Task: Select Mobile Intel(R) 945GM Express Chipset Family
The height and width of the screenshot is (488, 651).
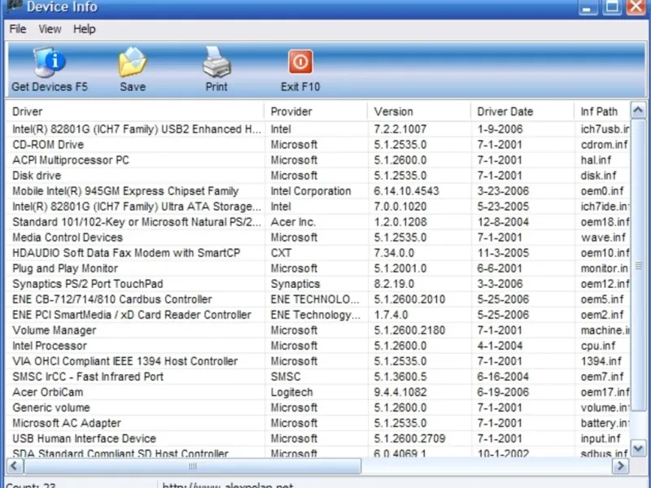Action: pyautogui.click(x=318, y=191)
